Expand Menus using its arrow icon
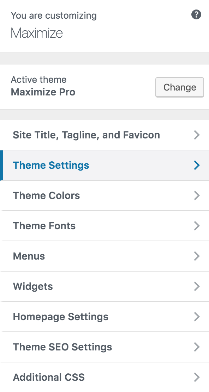 coord(197,256)
